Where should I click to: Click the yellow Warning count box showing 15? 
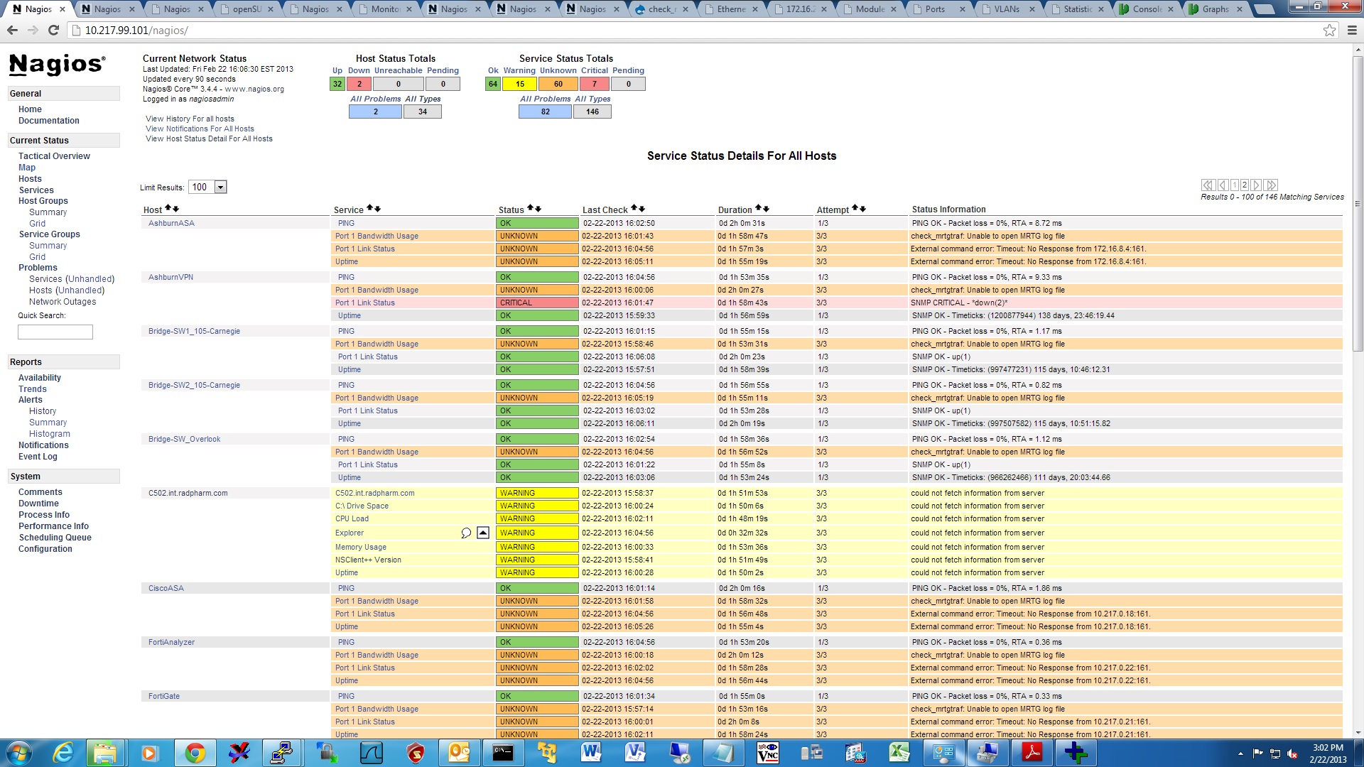[520, 84]
